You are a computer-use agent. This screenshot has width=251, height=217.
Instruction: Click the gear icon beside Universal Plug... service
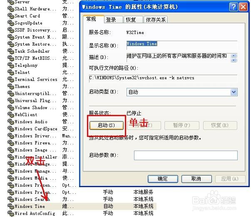pos(11,100)
